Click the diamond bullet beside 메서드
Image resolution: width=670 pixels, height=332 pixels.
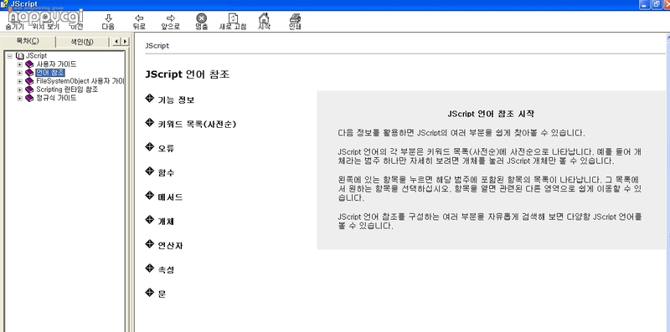150,196
